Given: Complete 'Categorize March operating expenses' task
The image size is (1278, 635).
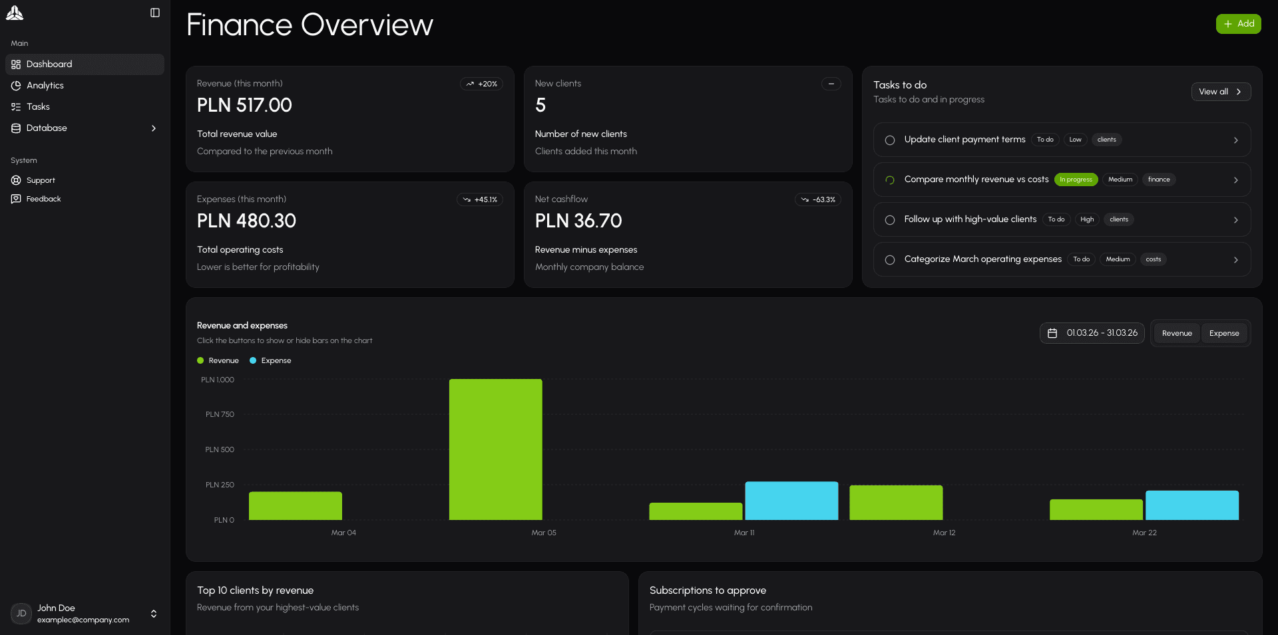Looking at the screenshot, I should [x=889, y=259].
